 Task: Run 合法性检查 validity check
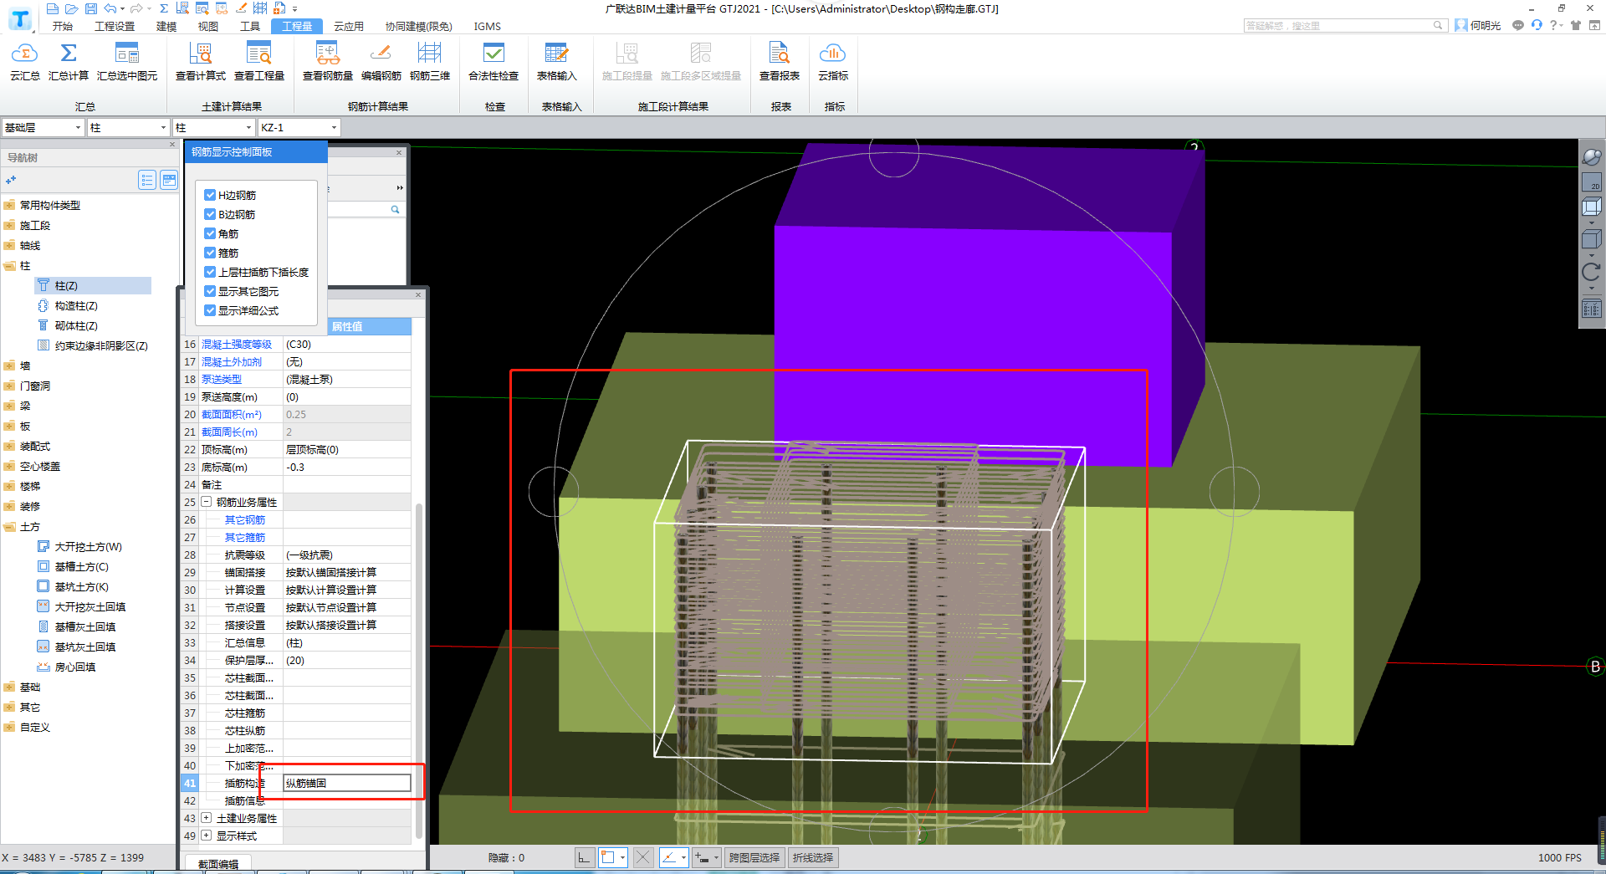coord(494,62)
